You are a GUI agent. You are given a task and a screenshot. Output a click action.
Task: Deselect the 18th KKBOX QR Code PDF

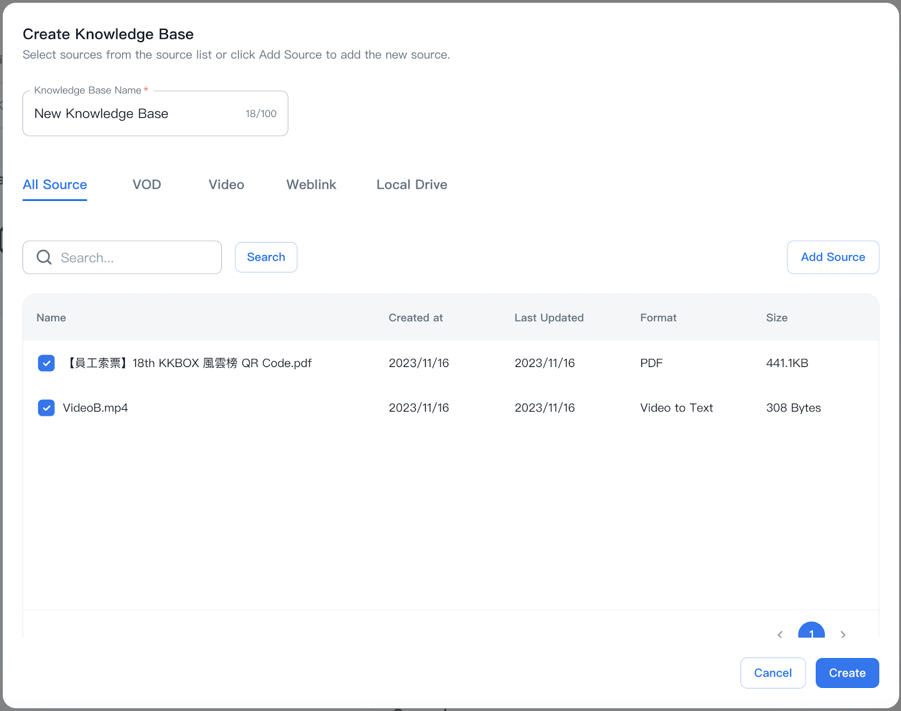click(46, 363)
